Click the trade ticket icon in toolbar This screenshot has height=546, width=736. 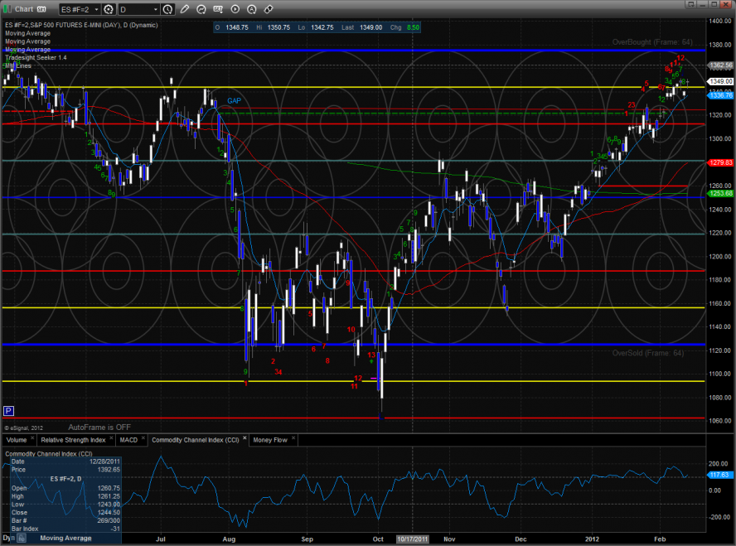click(x=269, y=9)
